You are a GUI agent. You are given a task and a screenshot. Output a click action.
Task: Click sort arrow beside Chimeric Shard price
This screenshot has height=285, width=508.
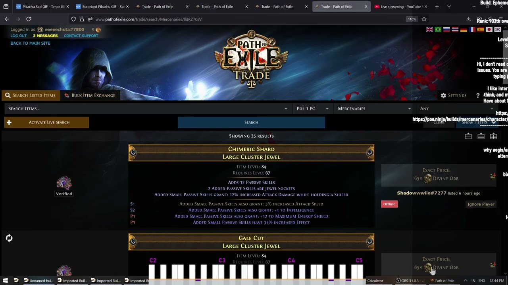[493, 176]
